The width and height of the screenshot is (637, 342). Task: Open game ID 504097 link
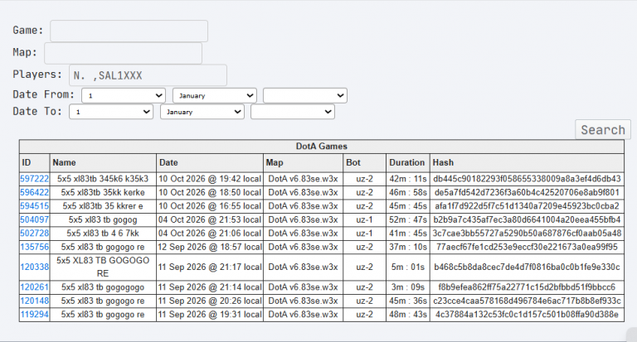(34, 220)
